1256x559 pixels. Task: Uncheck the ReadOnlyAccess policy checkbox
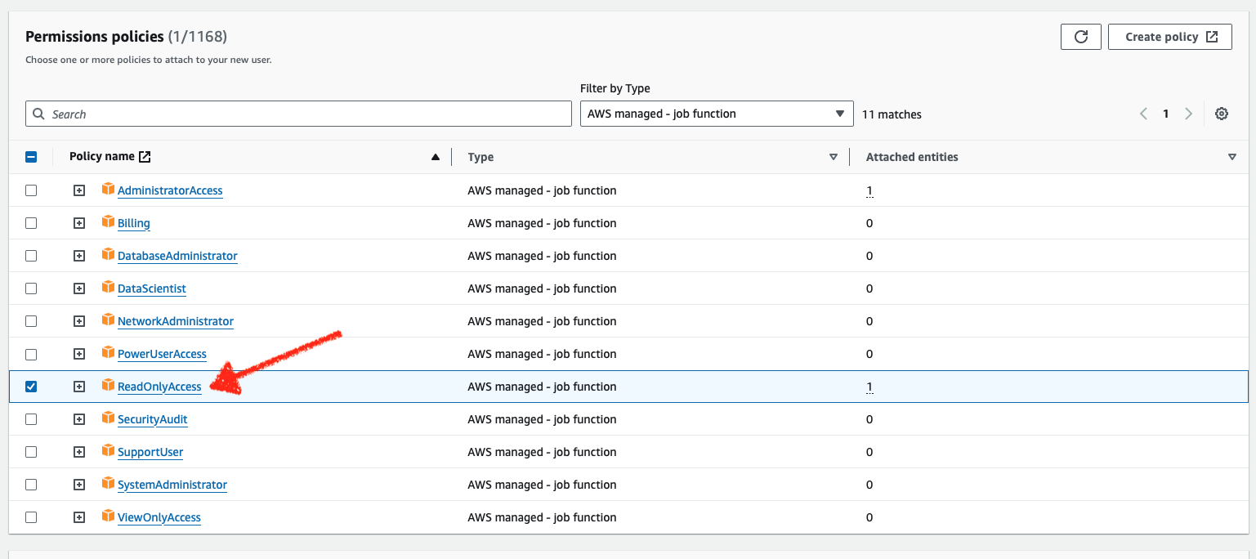[31, 387]
